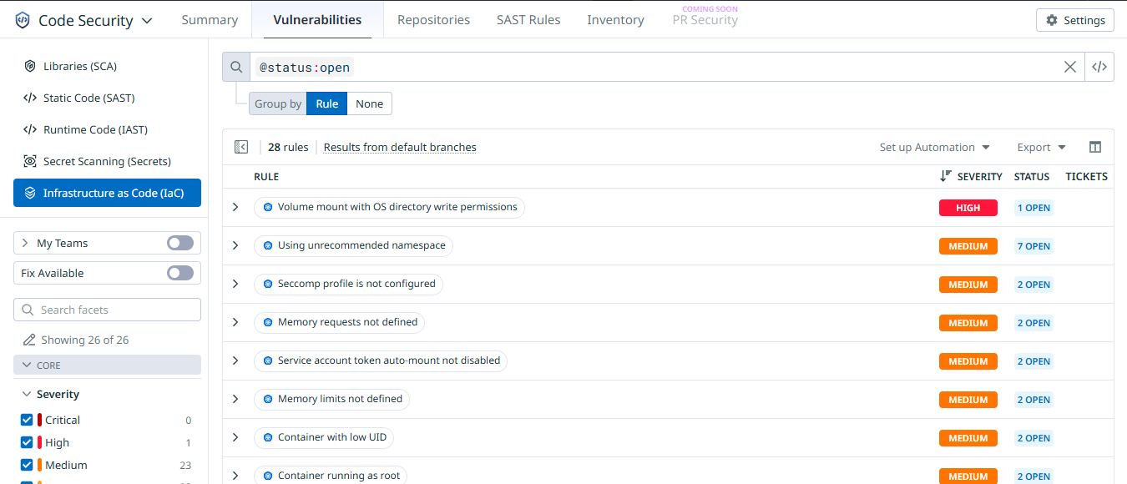Expand the Seccomp profile is not configured rule
This screenshot has width=1127, height=484.
tap(235, 284)
